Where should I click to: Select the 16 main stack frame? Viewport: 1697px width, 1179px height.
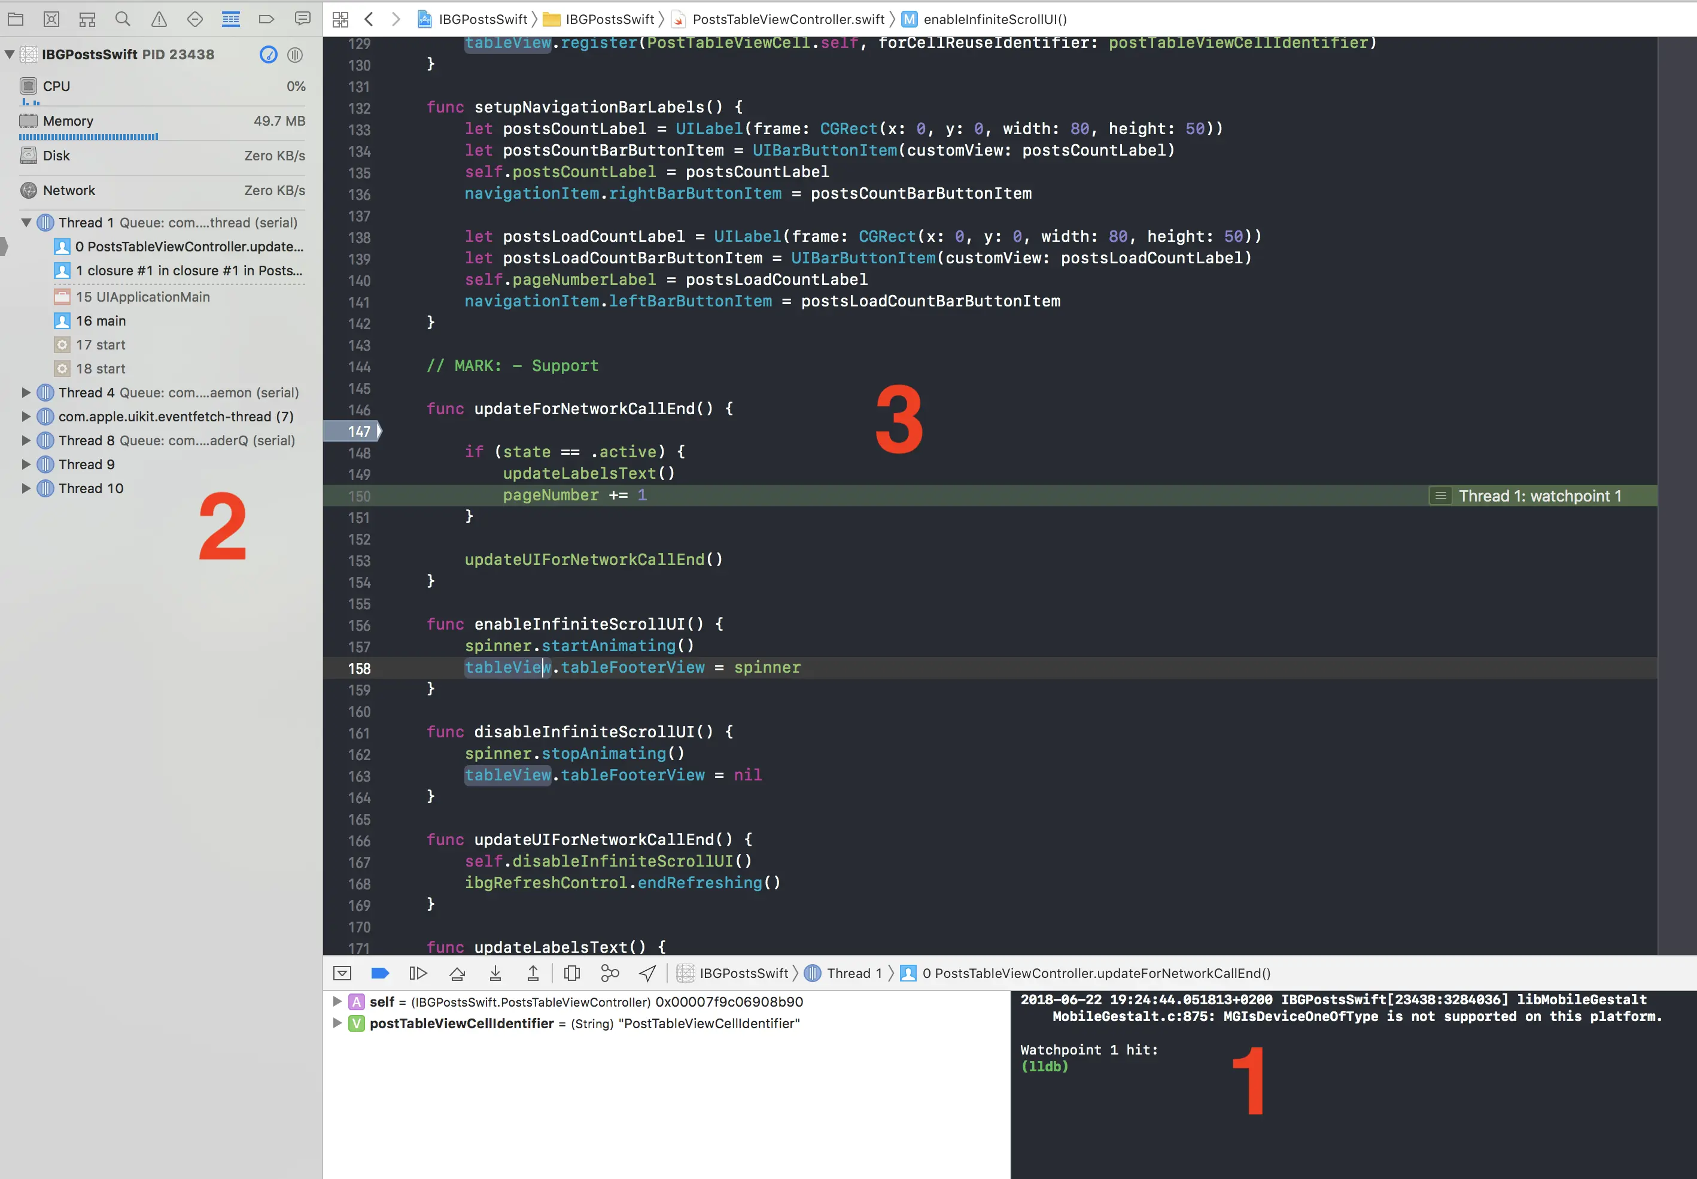coord(101,321)
